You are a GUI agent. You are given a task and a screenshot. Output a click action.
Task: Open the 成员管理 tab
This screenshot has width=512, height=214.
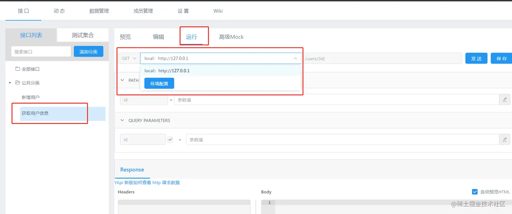[x=143, y=11]
